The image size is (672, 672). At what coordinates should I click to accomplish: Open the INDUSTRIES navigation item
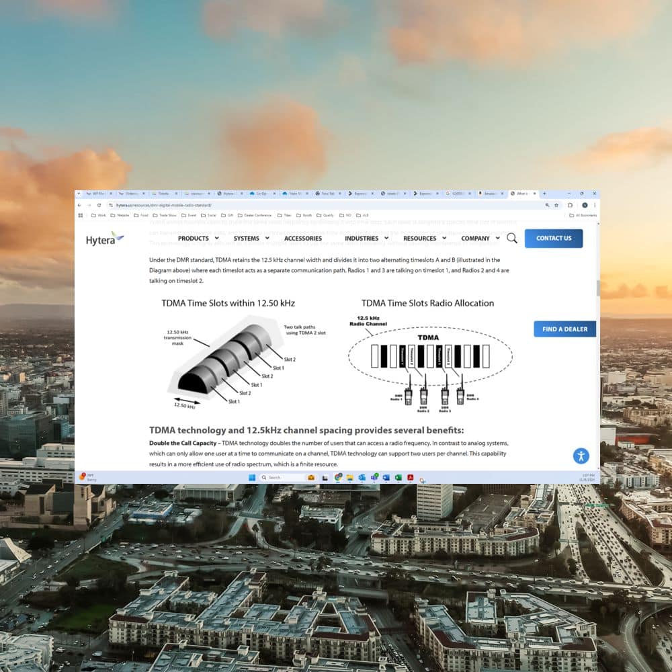click(362, 239)
